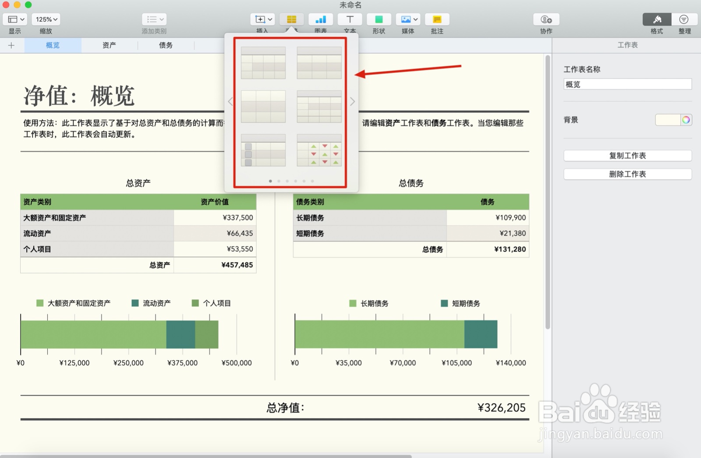701x458 pixels.
Task: Choose the top-left table template thumbnail
Action: click(x=263, y=62)
